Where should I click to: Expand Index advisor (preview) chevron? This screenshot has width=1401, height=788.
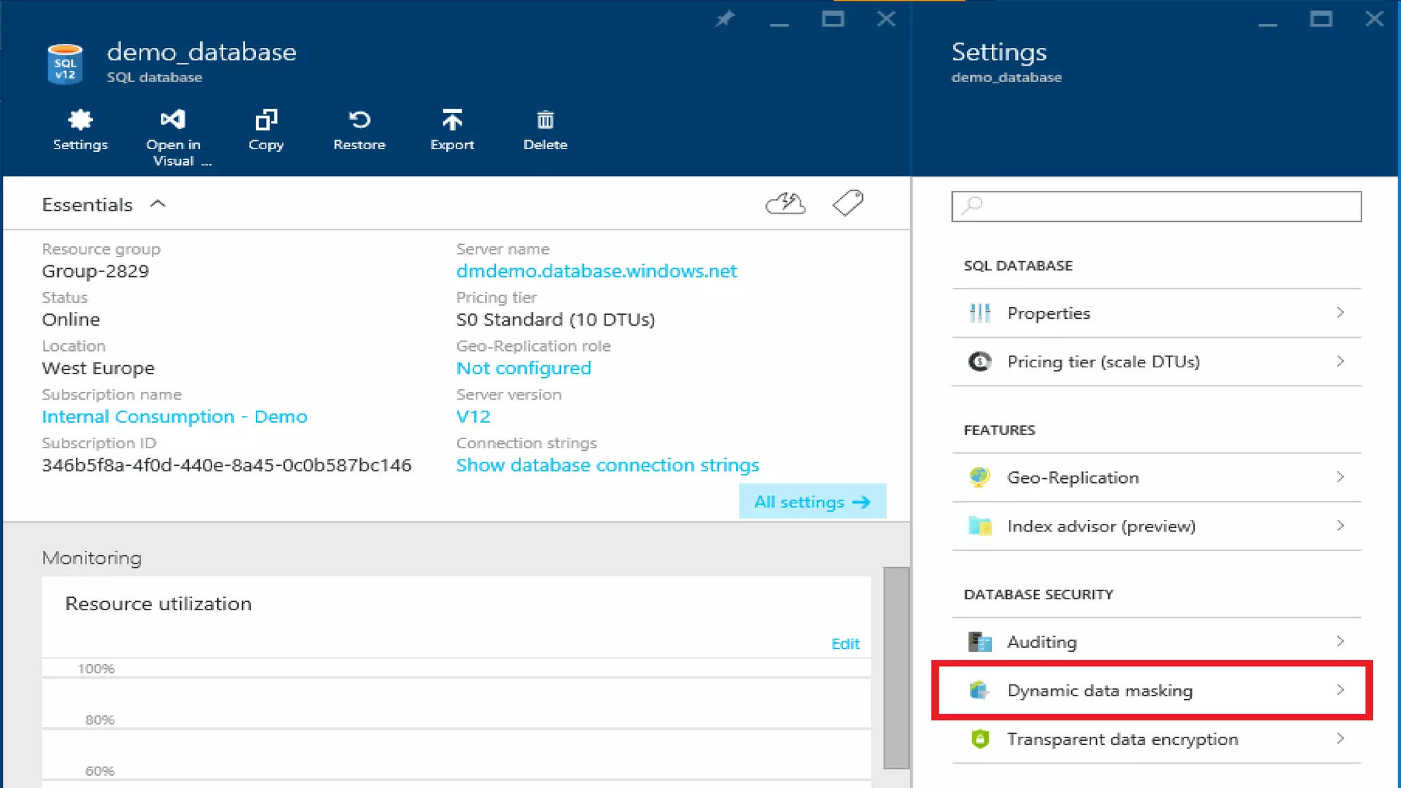[1340, 525]
